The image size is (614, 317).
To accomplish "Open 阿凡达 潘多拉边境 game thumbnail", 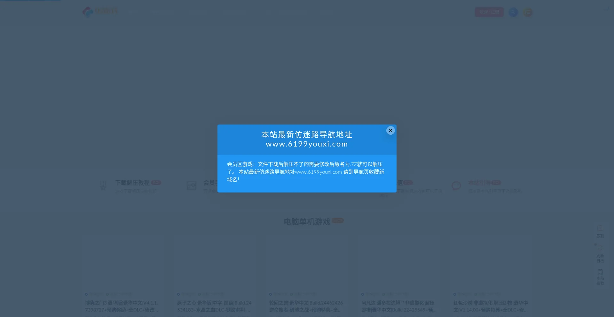I will [399, 262].
